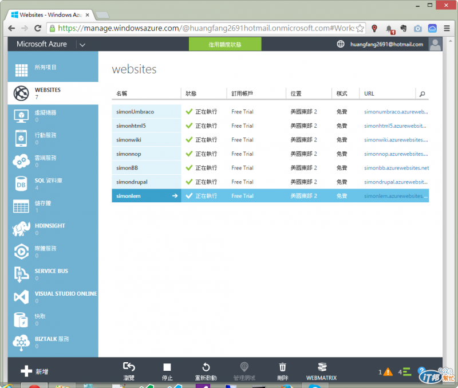This screenshot has height=388, width=458.
Task: Click the 重新啟動 restart icon
Action: (206, 367)
